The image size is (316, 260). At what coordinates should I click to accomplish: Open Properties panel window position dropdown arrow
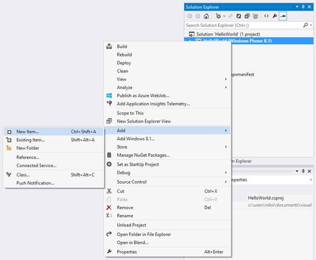(x=297, y=171)
